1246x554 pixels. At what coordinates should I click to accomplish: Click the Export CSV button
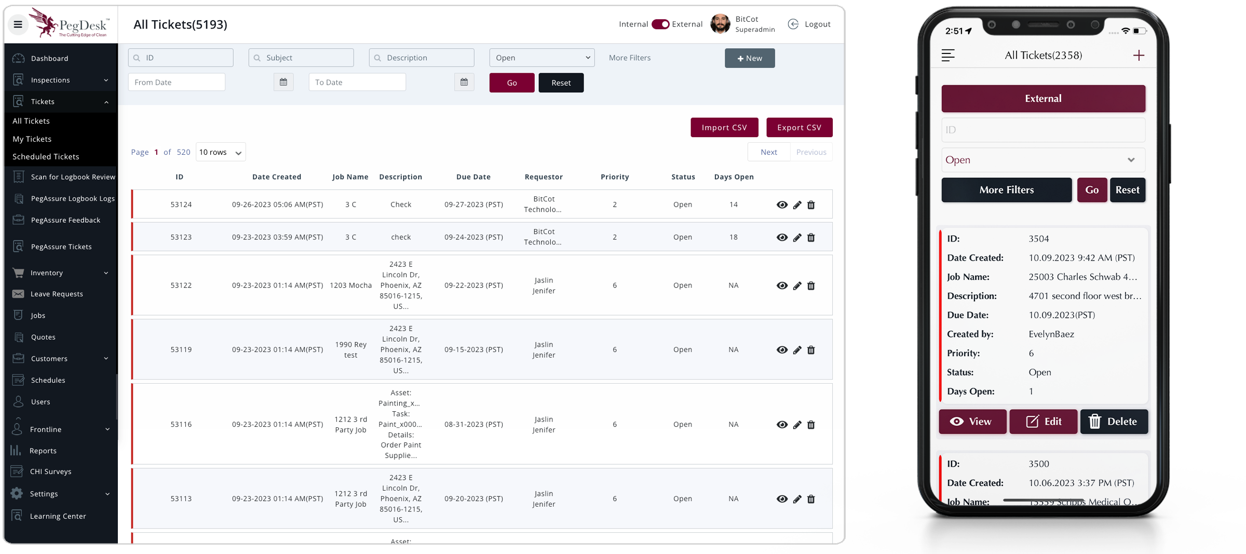tap(799, 128)
